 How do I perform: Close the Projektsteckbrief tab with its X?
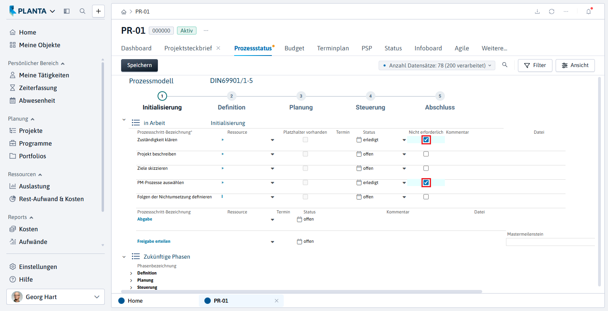[218, 48]
